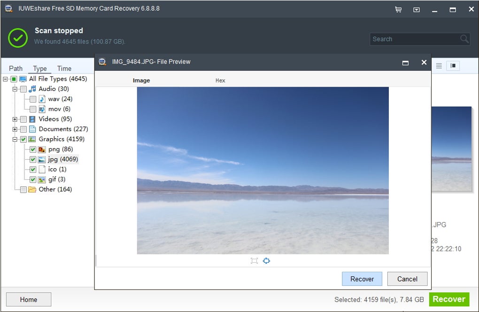Click the Other folder icon
The image size is (479, 312).
point(32,190)
